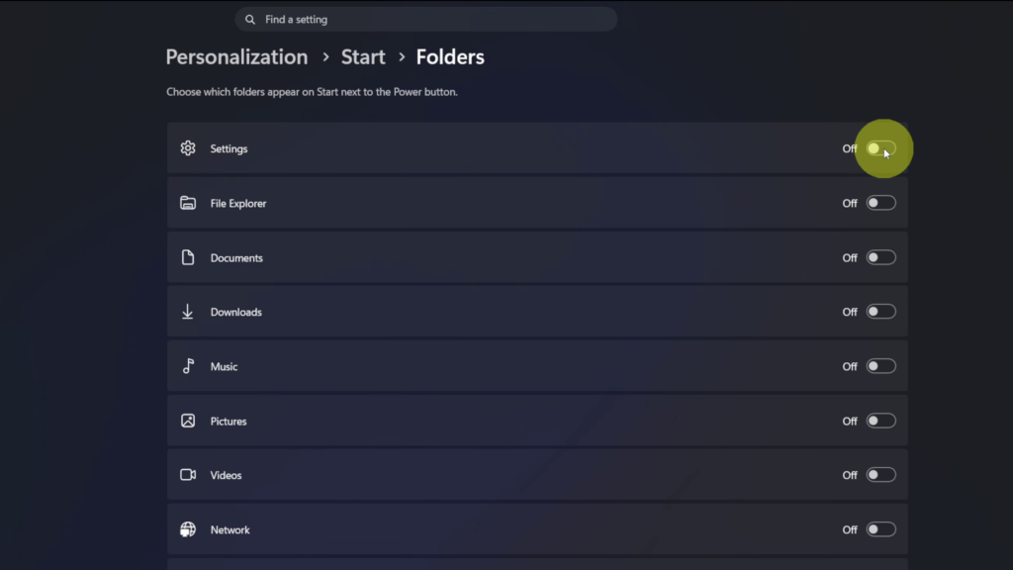Click the Settings gear icon
Image resolution: width=1013 pixels, height=570 pixels.
tap(188, 148)
